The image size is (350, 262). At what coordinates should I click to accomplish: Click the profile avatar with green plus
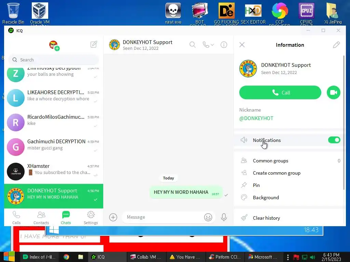(x=54, y=45)
